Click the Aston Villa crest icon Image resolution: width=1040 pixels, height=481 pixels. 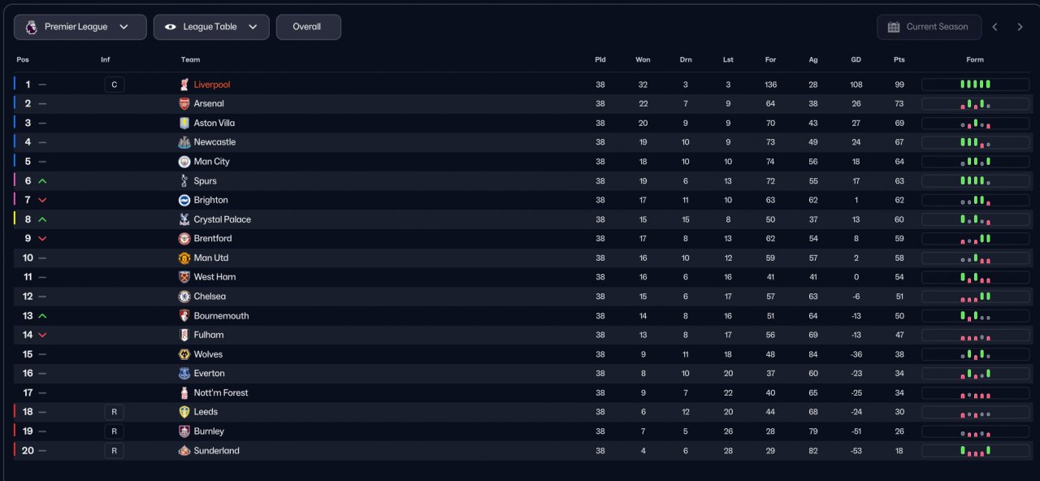(184, 123)
